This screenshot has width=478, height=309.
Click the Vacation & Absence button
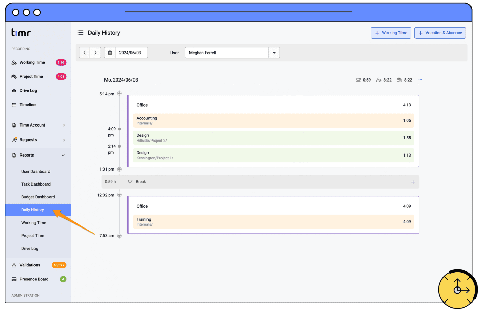(x=440, y=33)
